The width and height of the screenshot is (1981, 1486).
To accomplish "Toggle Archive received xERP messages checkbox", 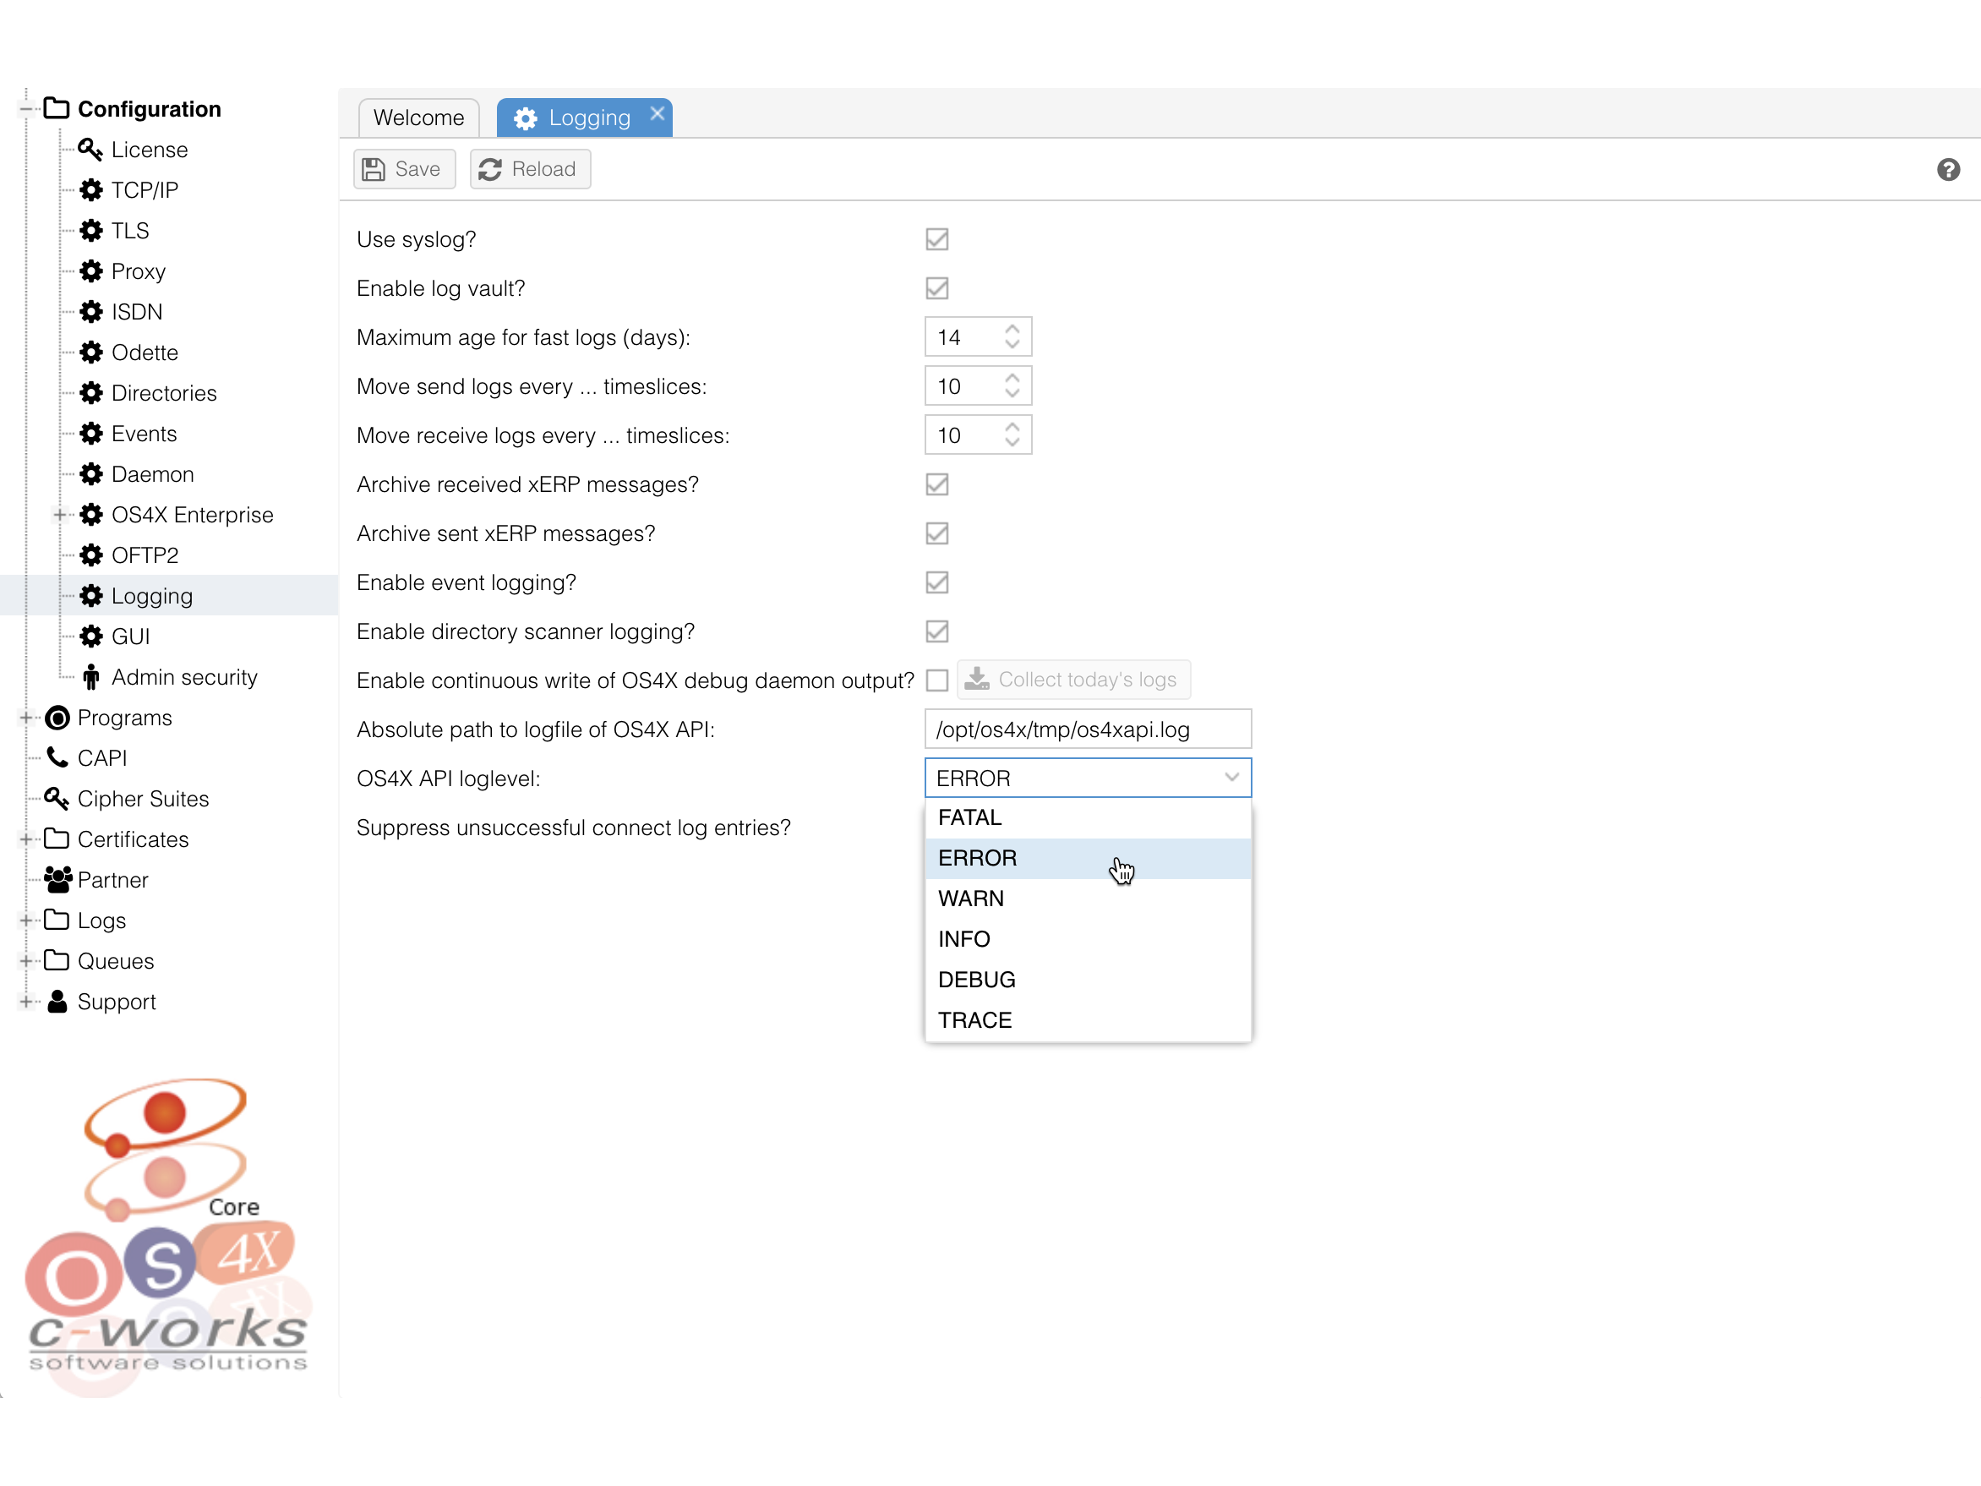I will (x=936, y=484).
